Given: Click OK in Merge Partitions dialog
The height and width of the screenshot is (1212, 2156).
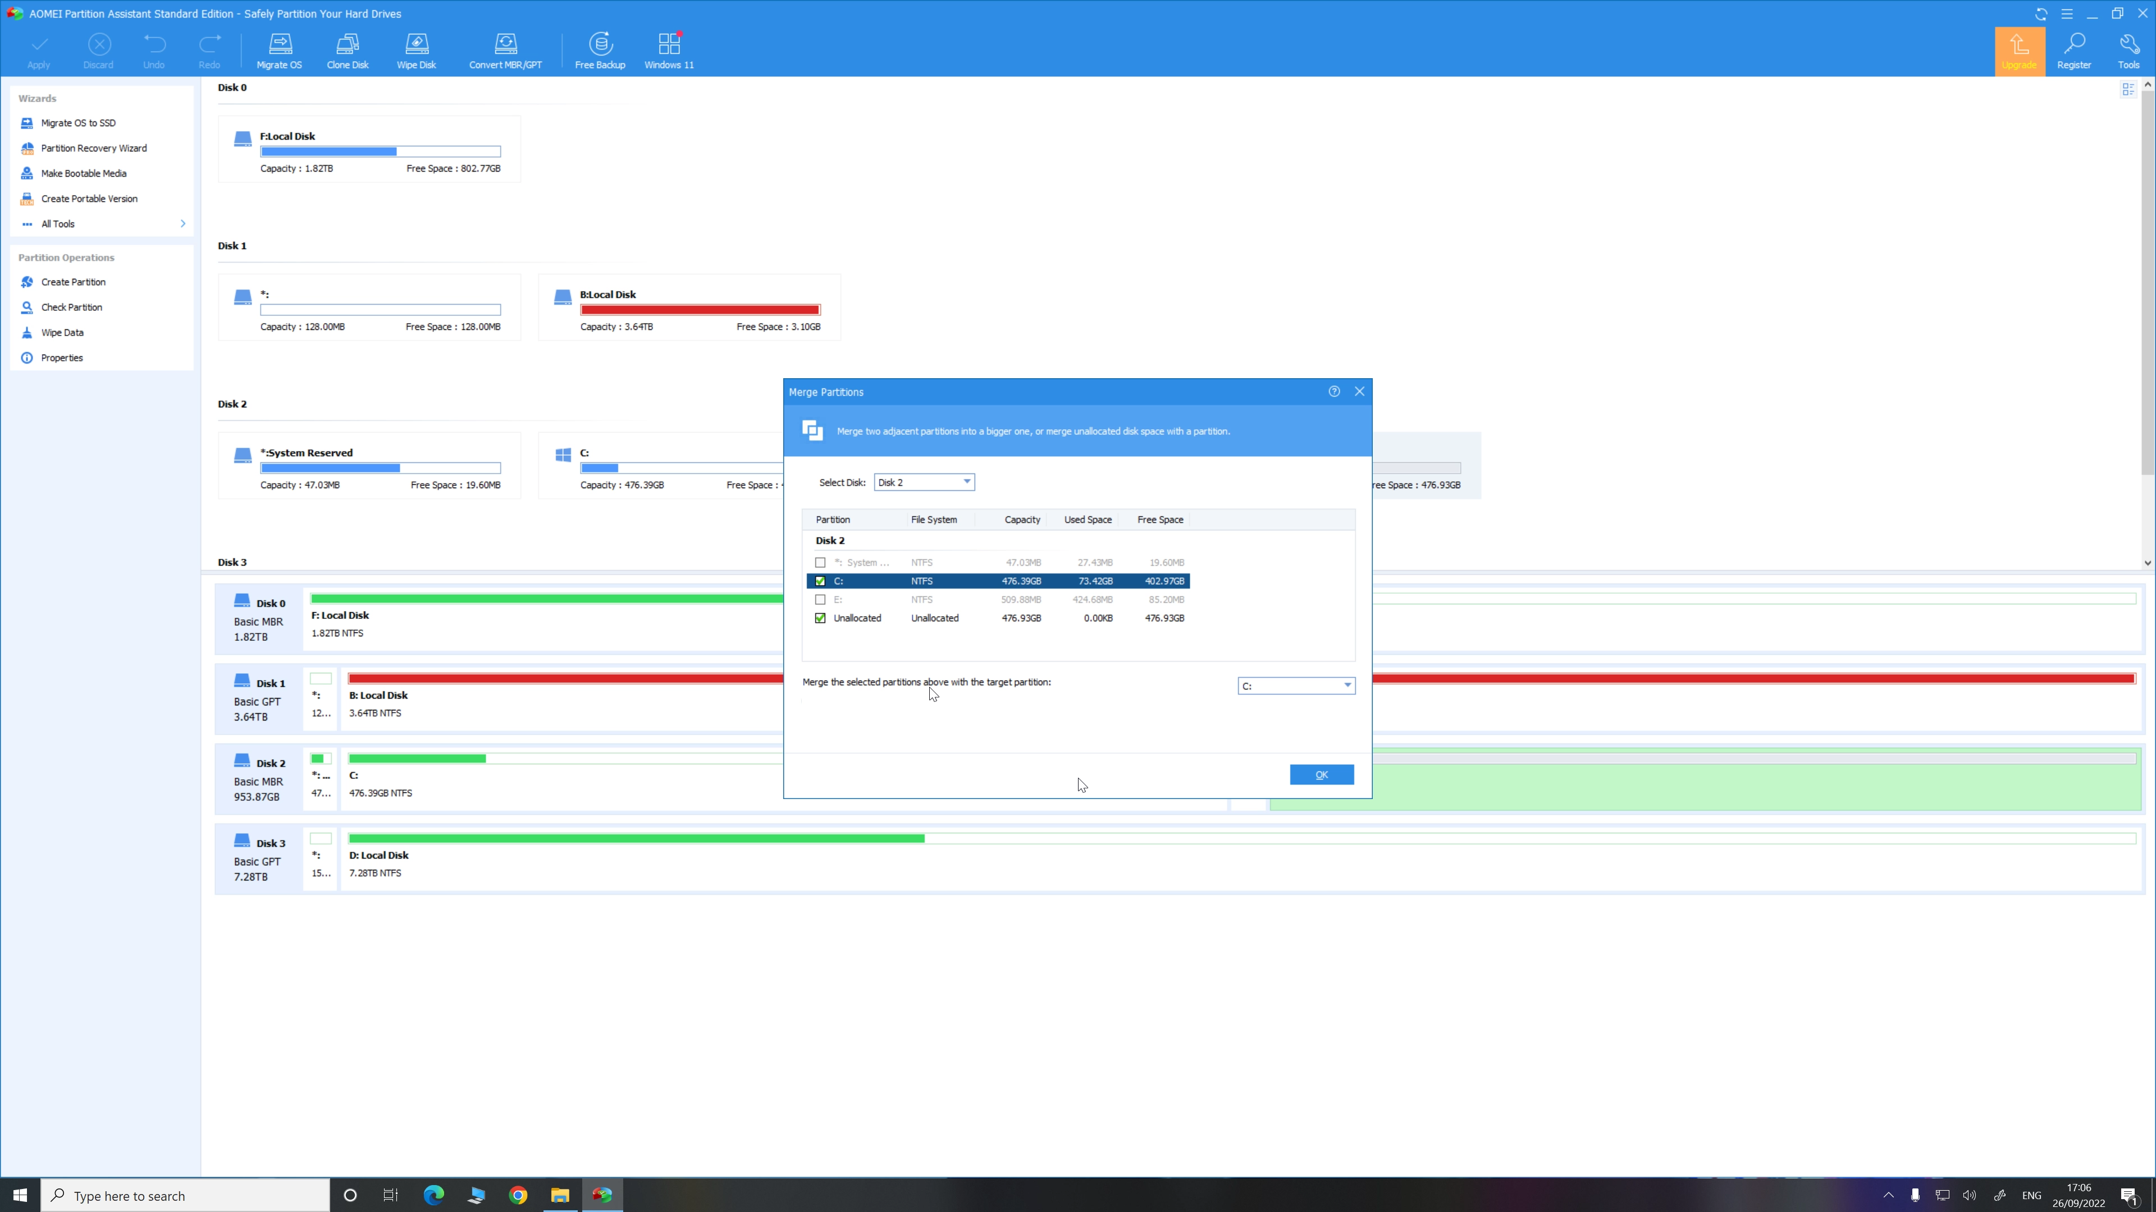Looking at the screenshot, I should [1322, 774].
